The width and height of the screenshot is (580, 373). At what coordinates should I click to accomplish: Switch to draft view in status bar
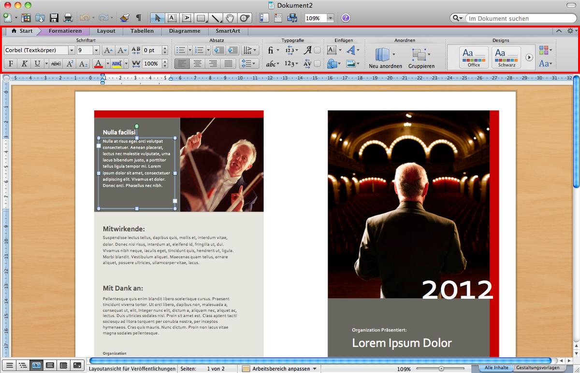8,366
